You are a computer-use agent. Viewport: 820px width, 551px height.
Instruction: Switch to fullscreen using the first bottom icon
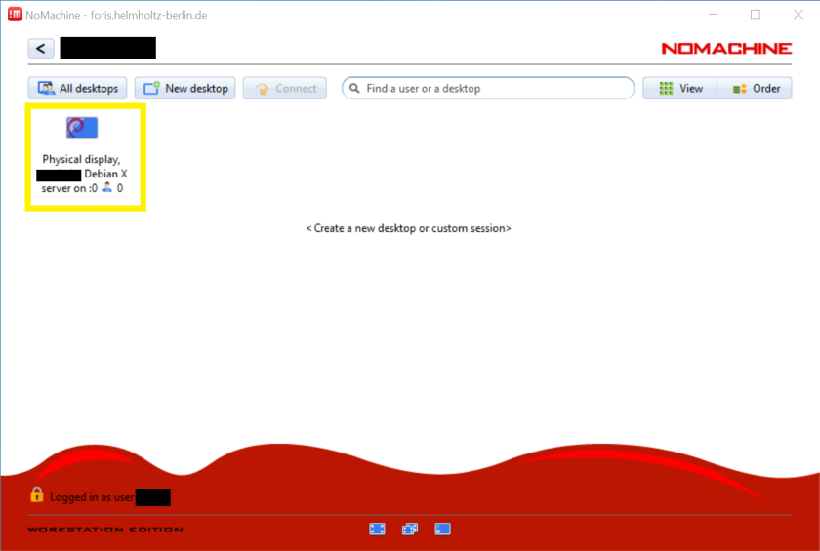tap(378, 530)
